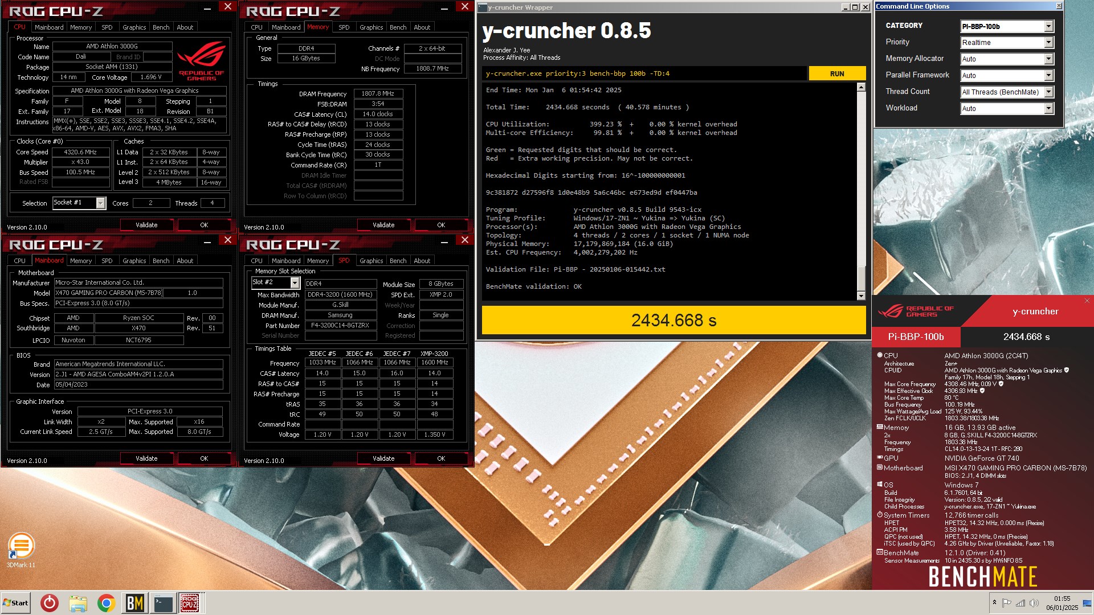This screenshot has height=615, width=1094.
Task: Click the volume speaker tray icon
Action: (x=1034, y=602)
